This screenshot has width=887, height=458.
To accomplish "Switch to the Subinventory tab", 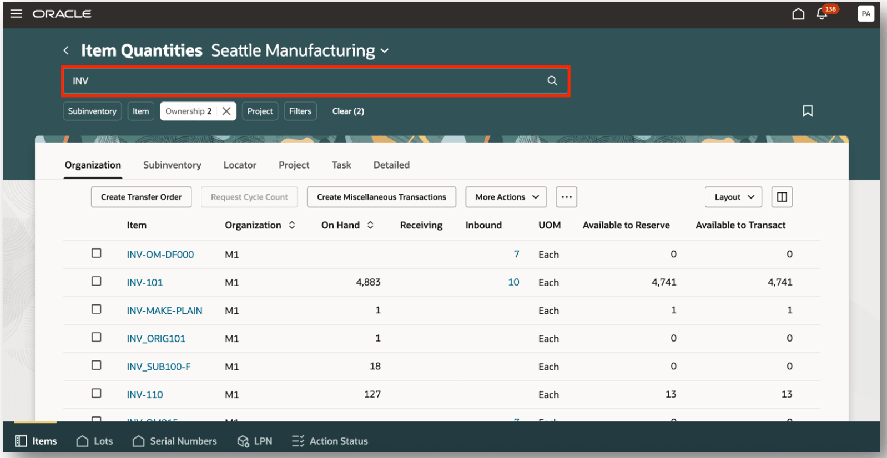I will 172,165.
